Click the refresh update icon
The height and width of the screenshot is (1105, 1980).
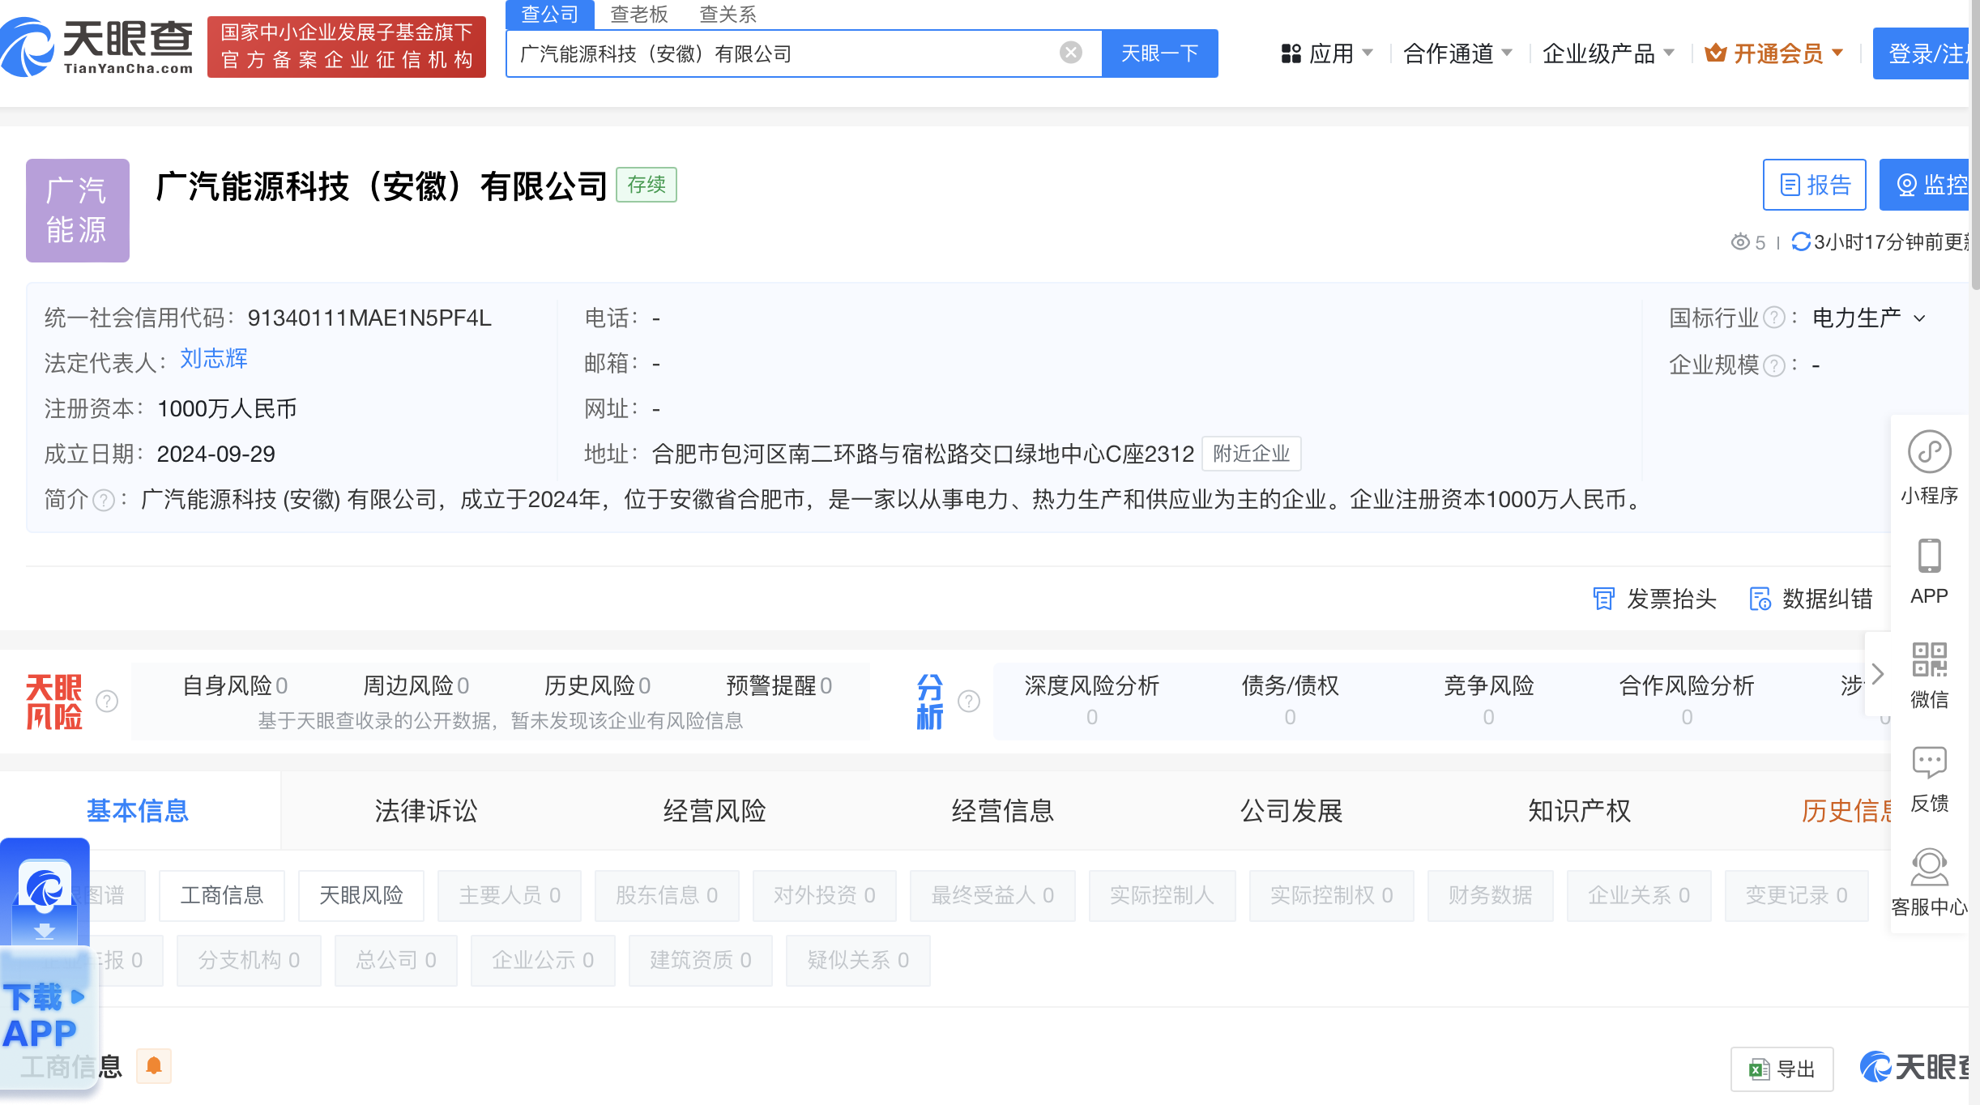point(1800,241)
